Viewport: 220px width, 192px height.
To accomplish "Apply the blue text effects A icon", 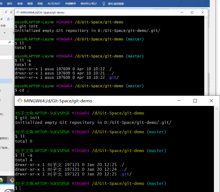I will [8, 19].
